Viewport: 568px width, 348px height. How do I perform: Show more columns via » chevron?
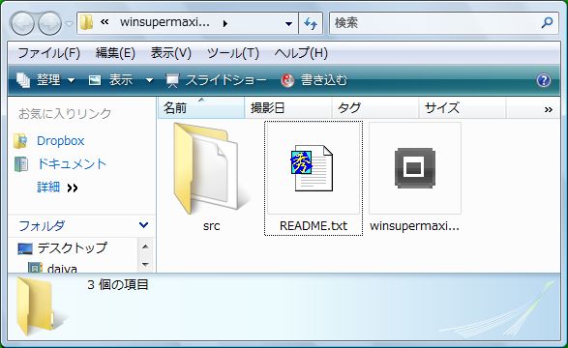click(549, 109)
